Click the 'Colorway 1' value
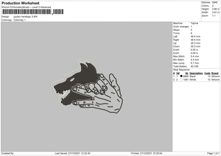Screen dimensions: 221x156 pyautogui.click(x=20, y=20)
